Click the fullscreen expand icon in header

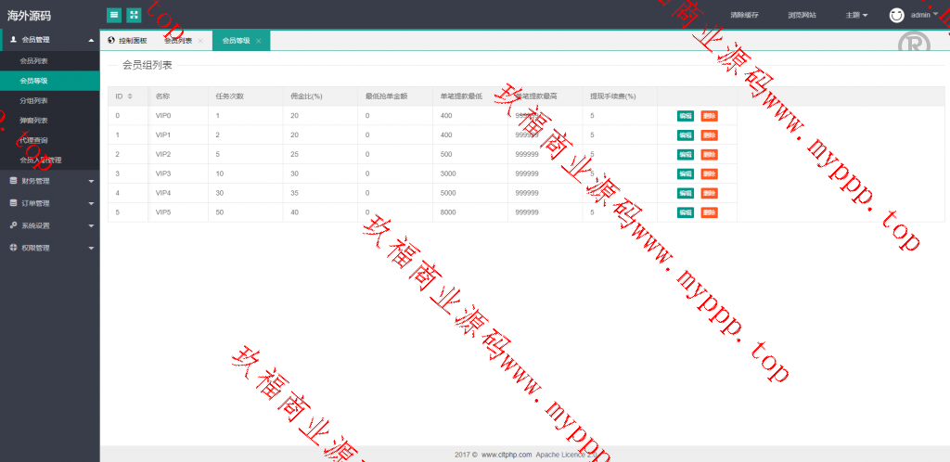135,15
